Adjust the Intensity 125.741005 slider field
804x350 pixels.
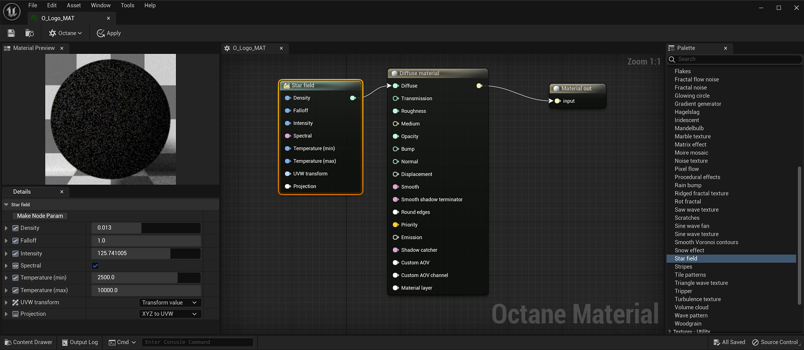[146, 253]
